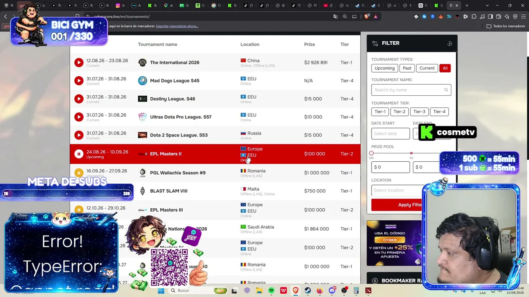This screenshot has height=297, width=529.
Task: Open the Dota 2 Space League. S53 link
Action: tap(179, 135)
